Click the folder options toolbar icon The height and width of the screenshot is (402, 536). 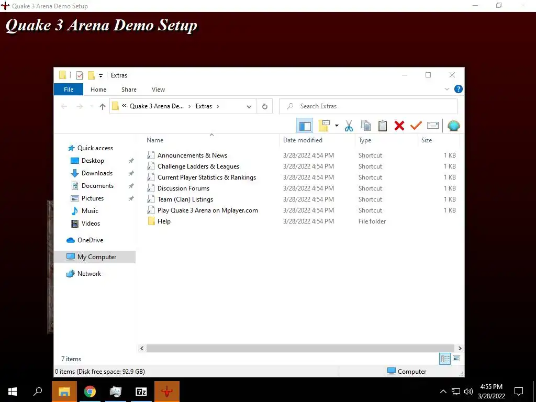(323, 126)
